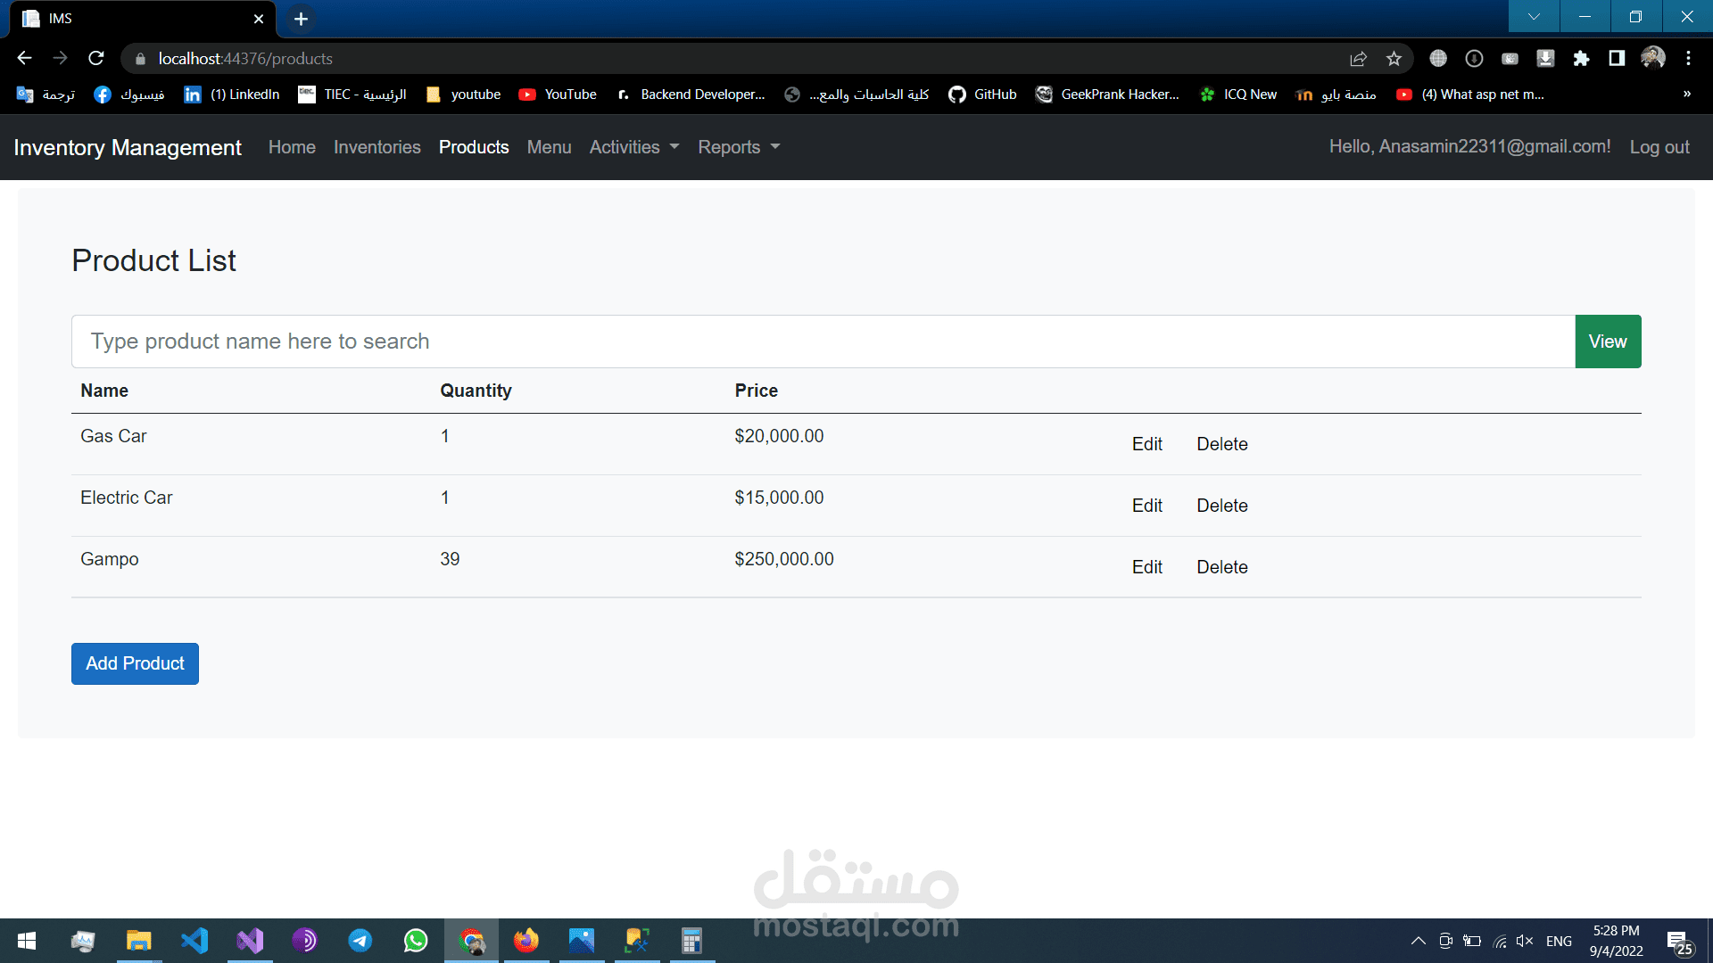Show hidden system tray icons
The width and height of the screenshot is (1713, 963).
point(1418,941)
